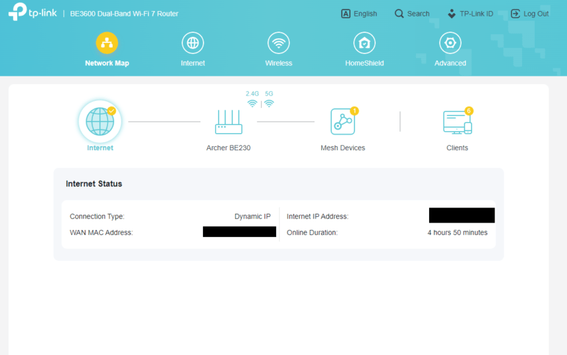This screenshot has width=567, height=355.
Task: Open TP-Link ID link text
Action: pos(476,14)
